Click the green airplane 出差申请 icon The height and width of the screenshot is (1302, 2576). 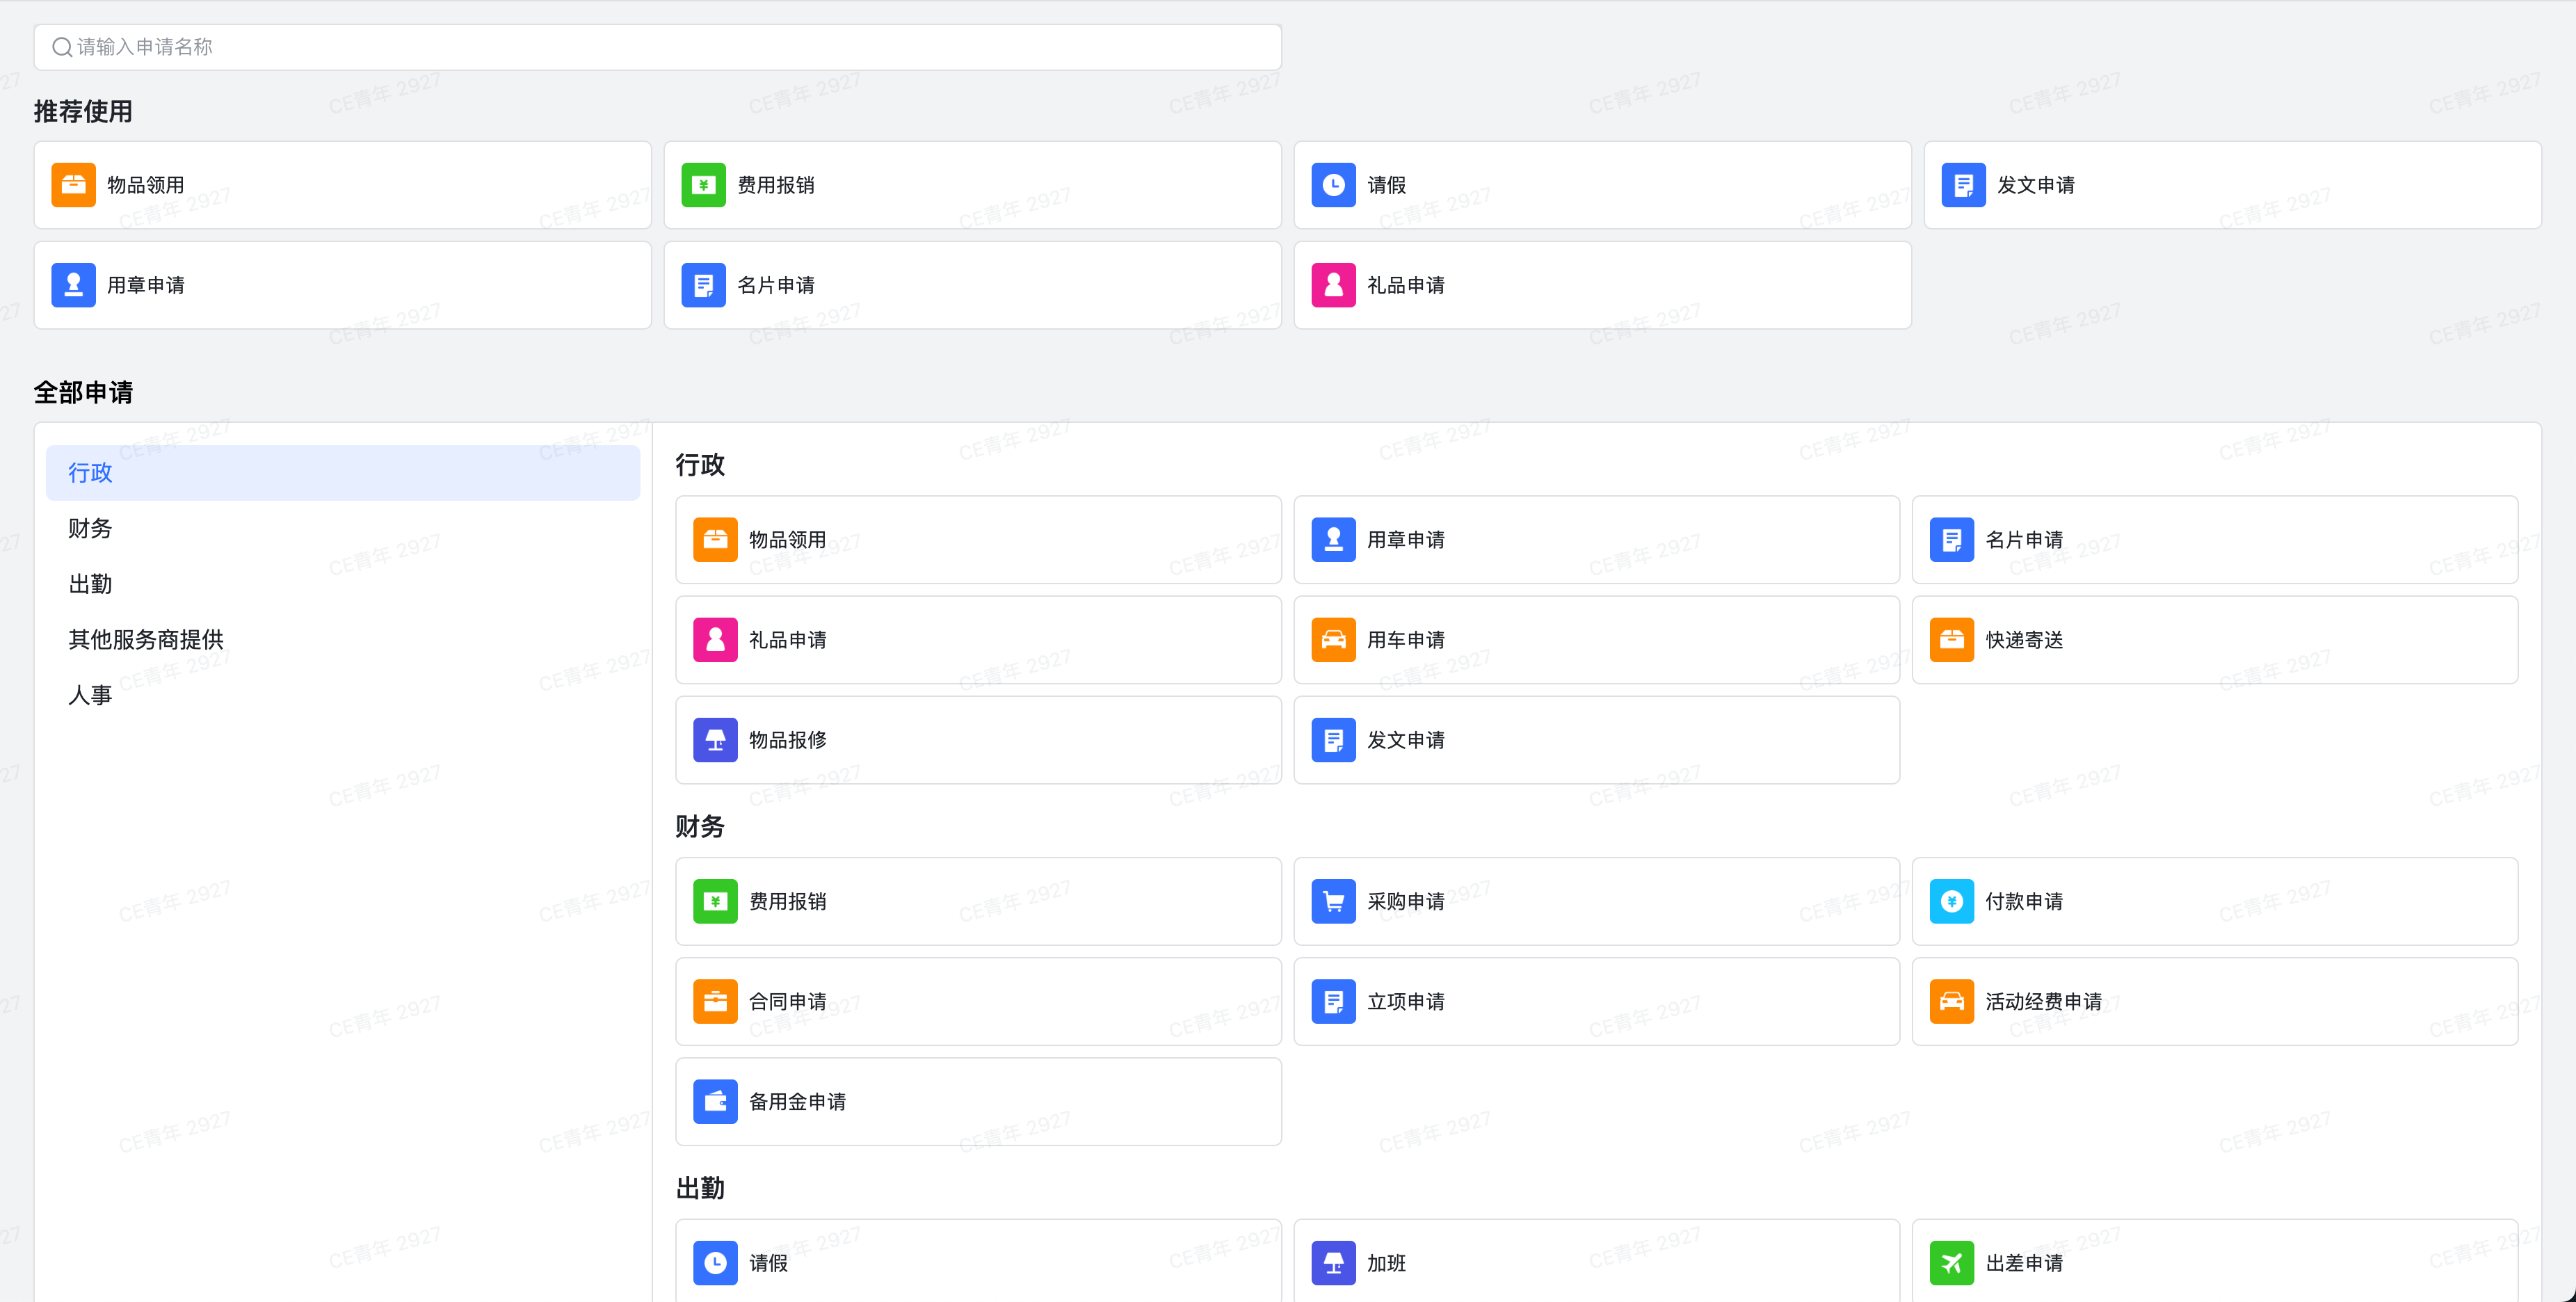(x=1951, y=1263)
